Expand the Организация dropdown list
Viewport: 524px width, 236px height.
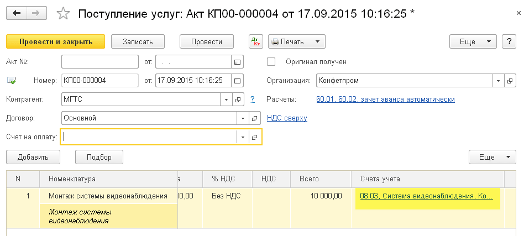coord(497,81)
